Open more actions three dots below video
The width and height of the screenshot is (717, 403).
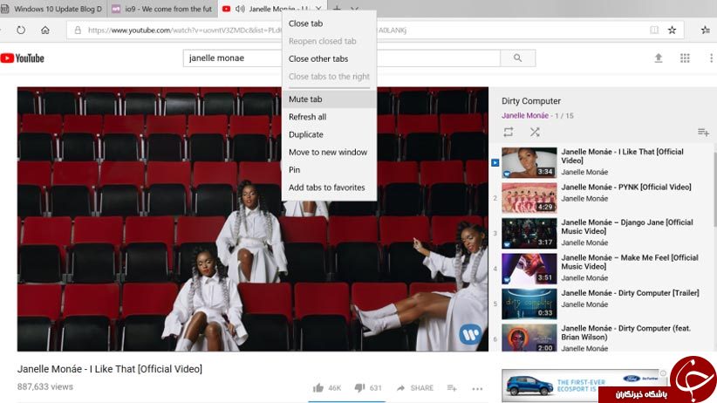pos(477,388)
